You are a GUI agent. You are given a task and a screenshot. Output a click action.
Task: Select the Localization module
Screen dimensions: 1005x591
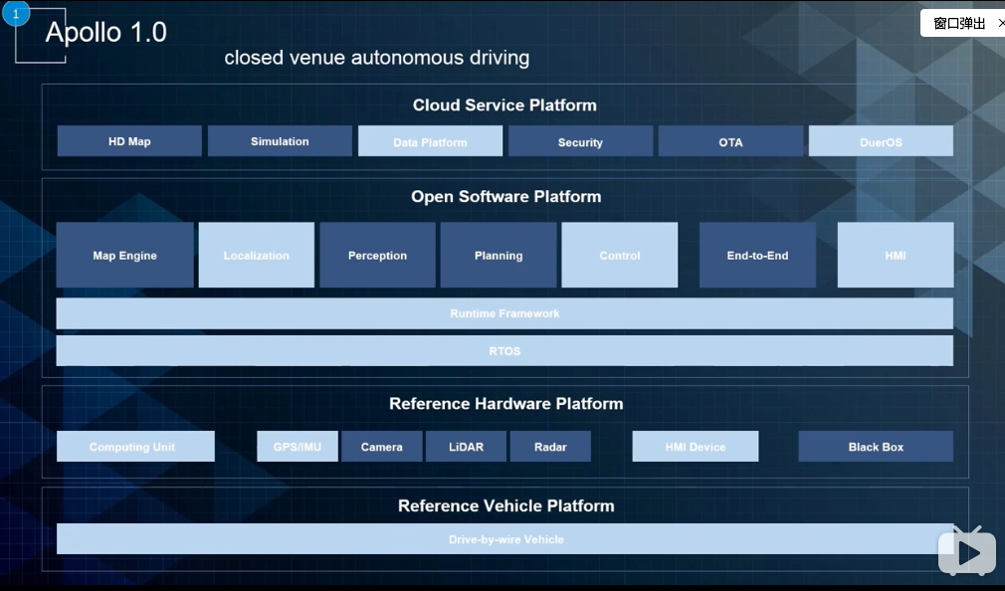(257, 255)
